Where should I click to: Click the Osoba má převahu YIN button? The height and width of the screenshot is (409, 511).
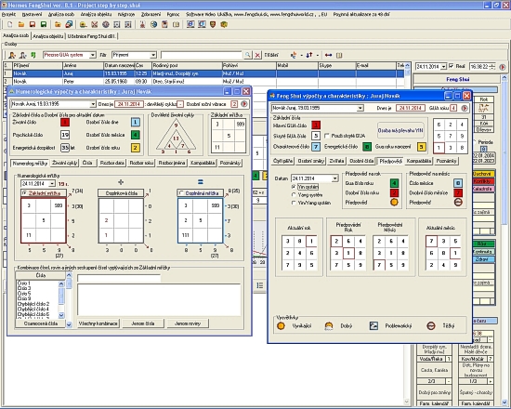click(x=400, y=131)
